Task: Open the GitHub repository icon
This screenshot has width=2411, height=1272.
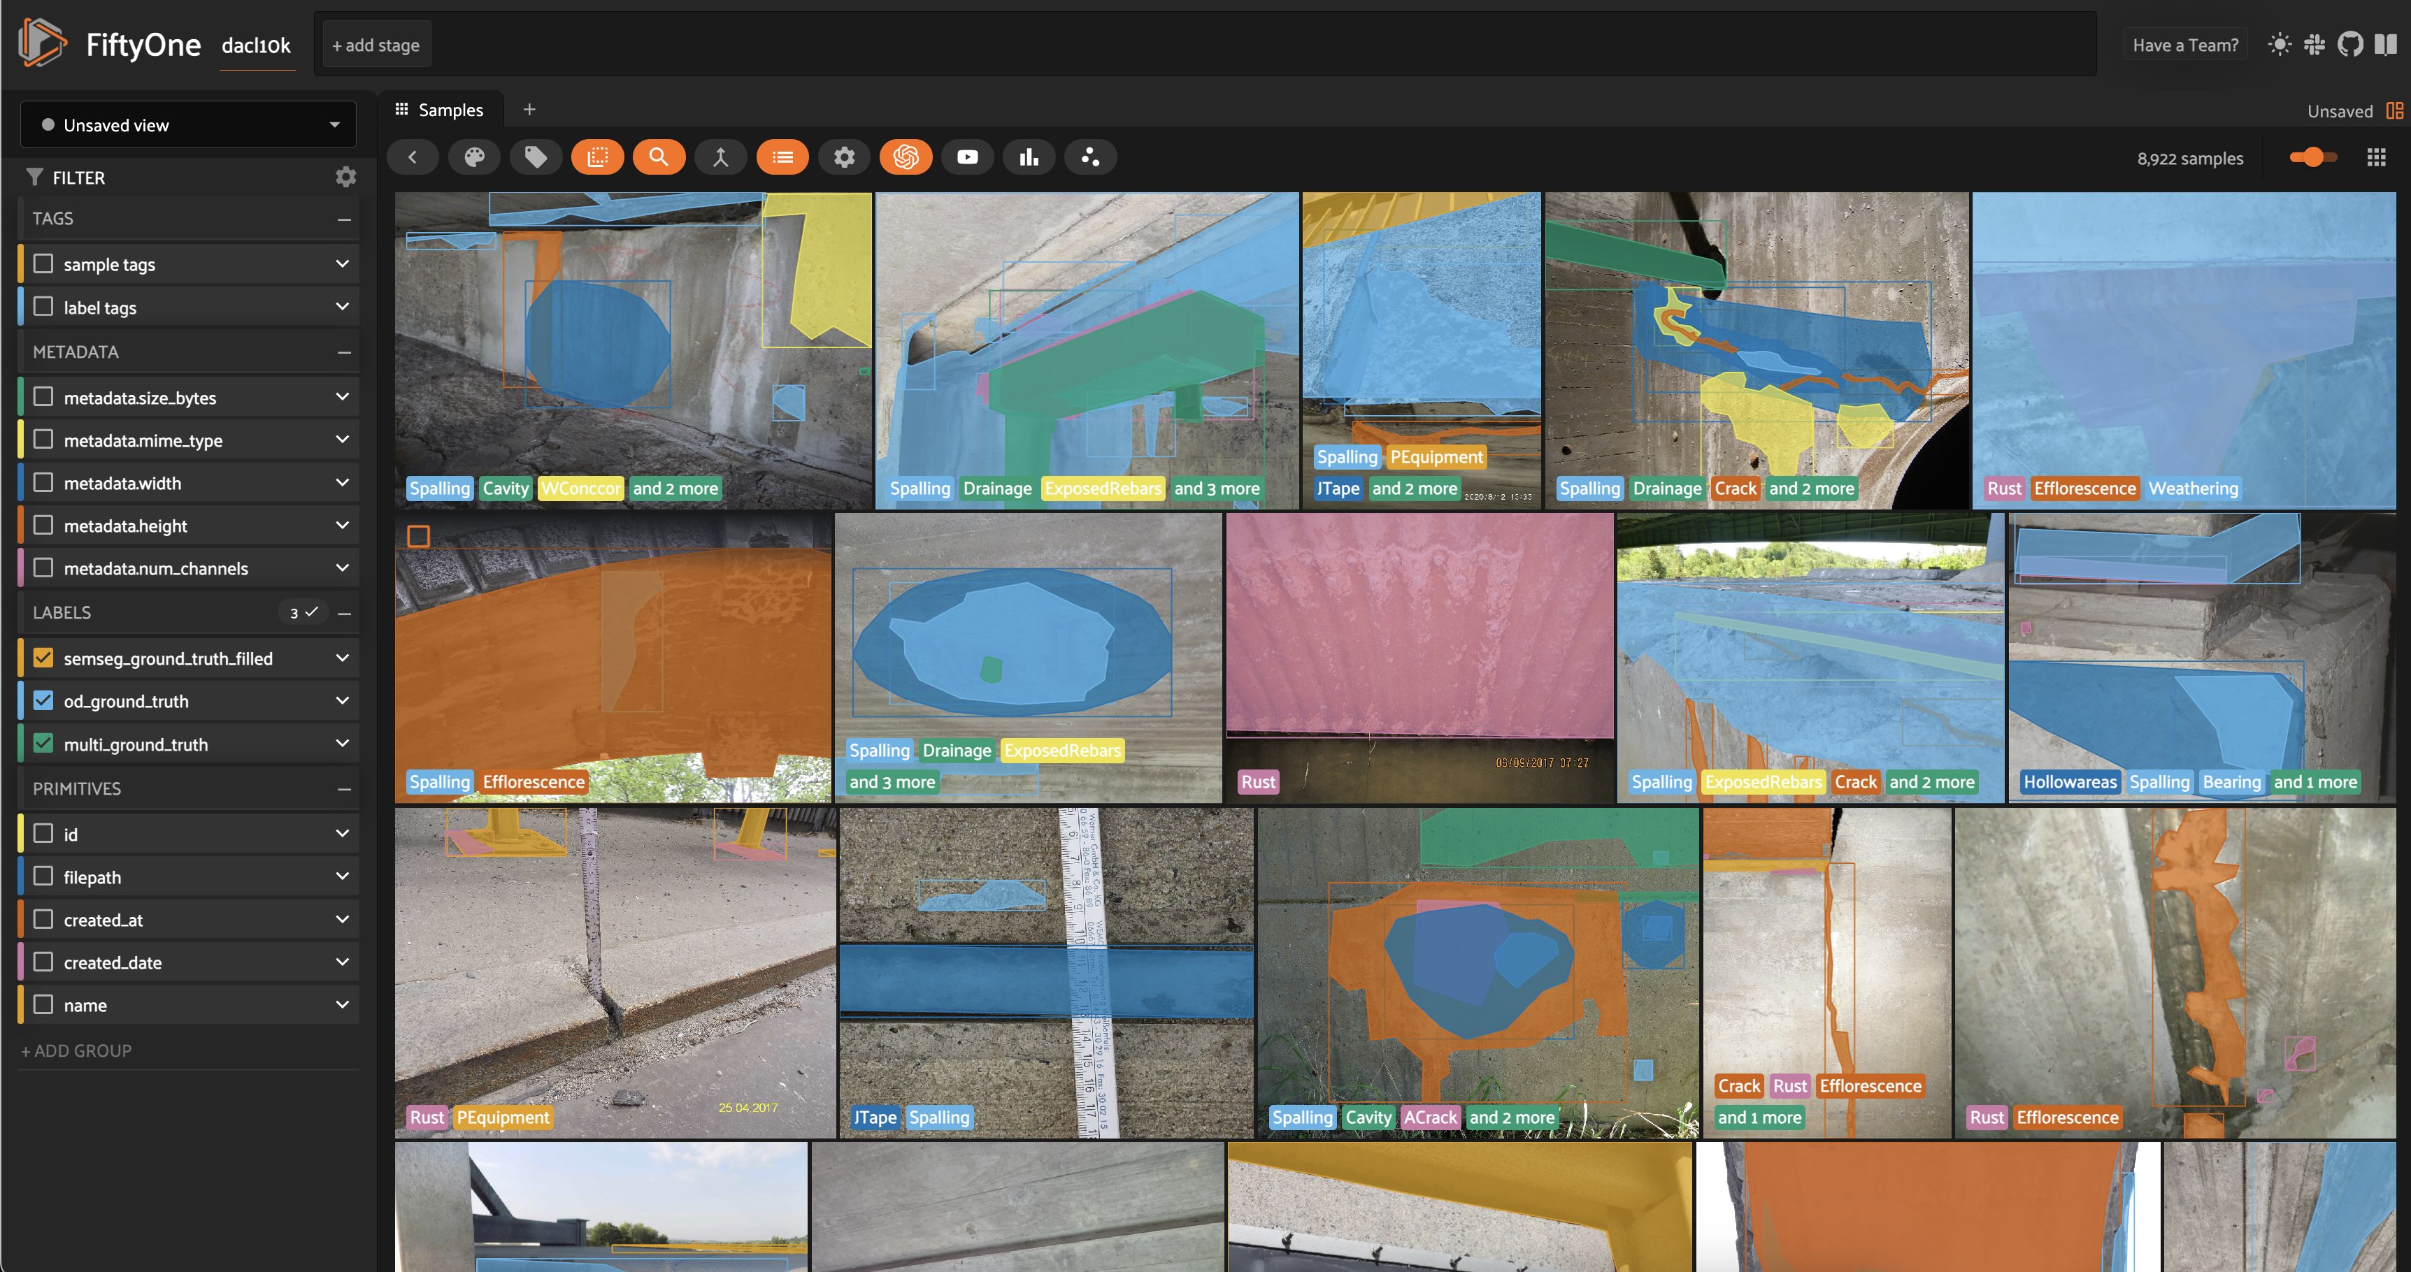Action: pyautogui.click(x=2350, y=44)
